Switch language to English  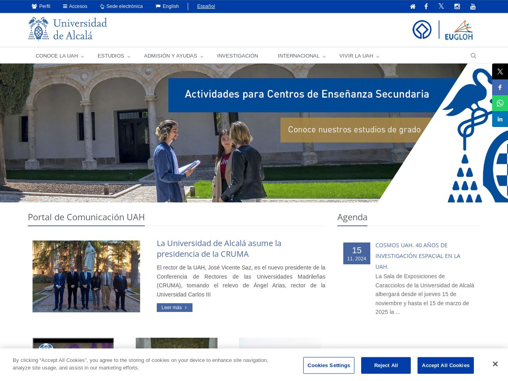pyautogui.click(x=167, y=6)
